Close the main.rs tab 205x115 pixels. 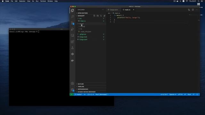[134, 10]
